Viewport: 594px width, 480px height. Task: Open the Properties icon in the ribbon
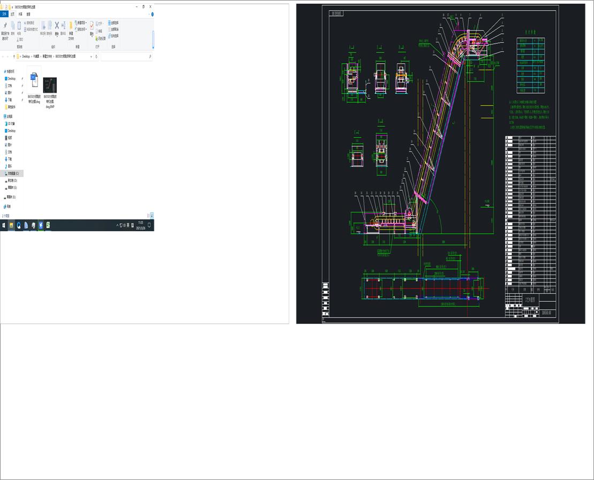pos(92,26)
